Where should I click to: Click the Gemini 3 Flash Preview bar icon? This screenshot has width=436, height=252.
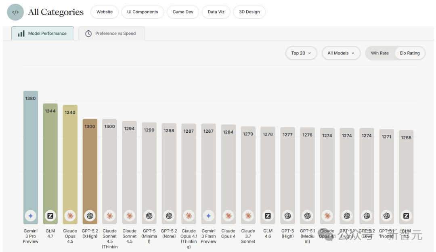209,216
